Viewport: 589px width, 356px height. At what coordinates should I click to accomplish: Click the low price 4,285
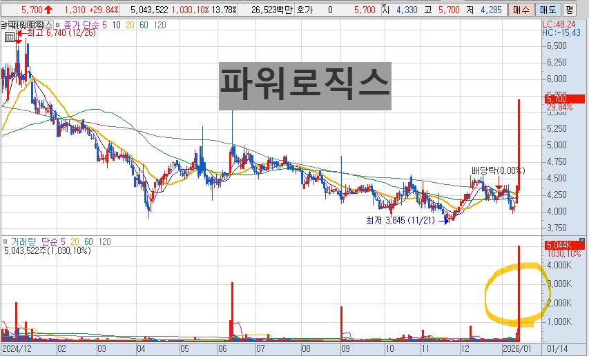[491, 10]
